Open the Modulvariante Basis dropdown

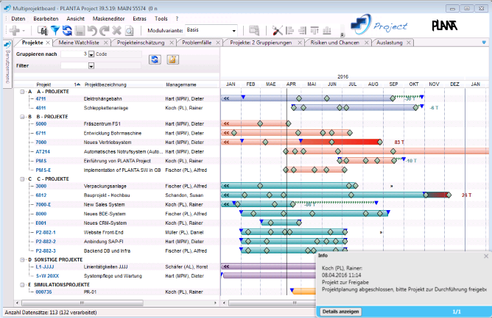click(x=233, y=31)
